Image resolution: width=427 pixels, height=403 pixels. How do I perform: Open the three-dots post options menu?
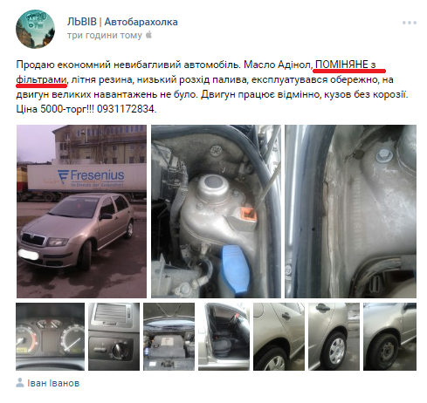point(410,23)
